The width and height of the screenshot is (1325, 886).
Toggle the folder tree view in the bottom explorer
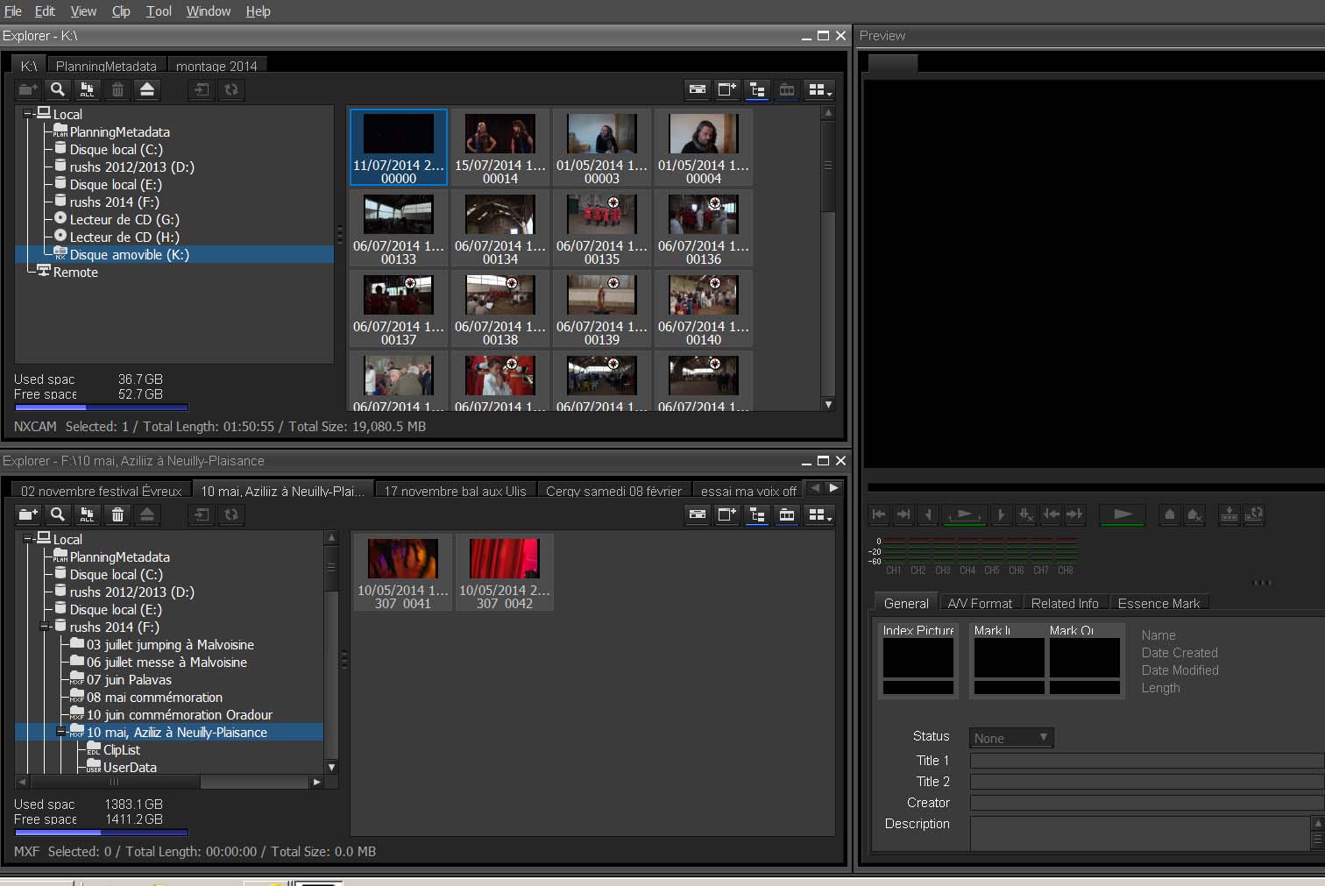(757, 514)
